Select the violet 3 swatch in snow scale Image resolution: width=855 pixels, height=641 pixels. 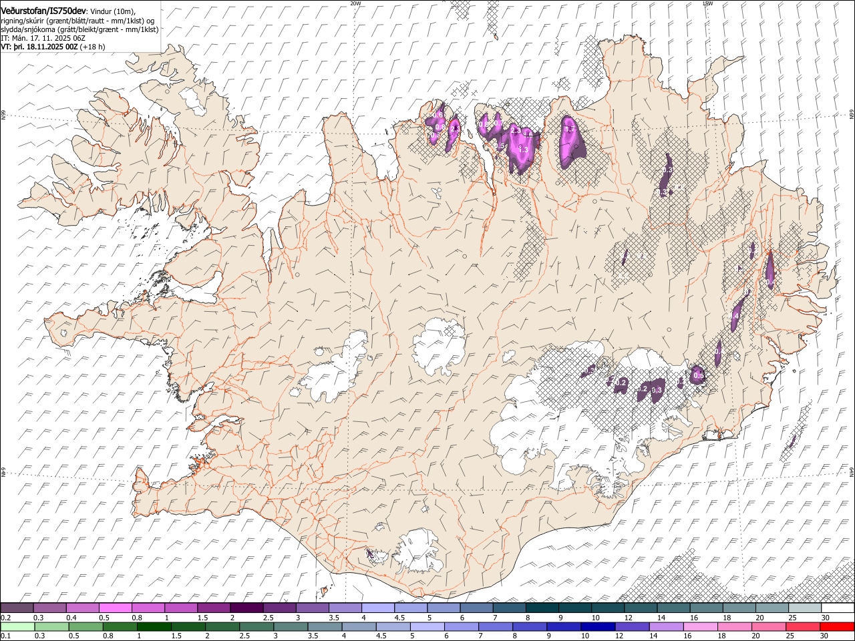pyautogui.click(x=313, y=608)
